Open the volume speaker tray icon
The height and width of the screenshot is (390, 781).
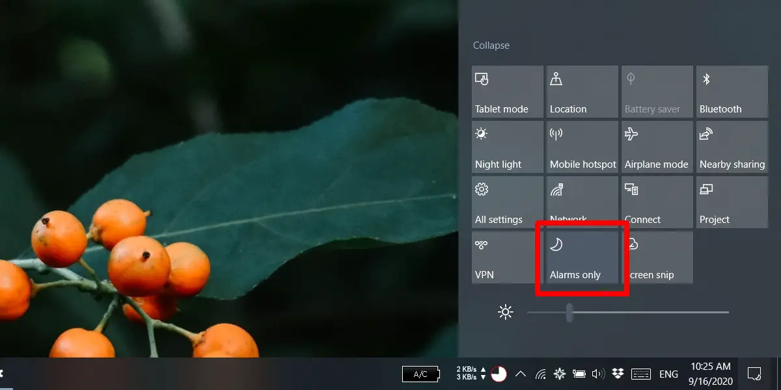click(599, 374)
